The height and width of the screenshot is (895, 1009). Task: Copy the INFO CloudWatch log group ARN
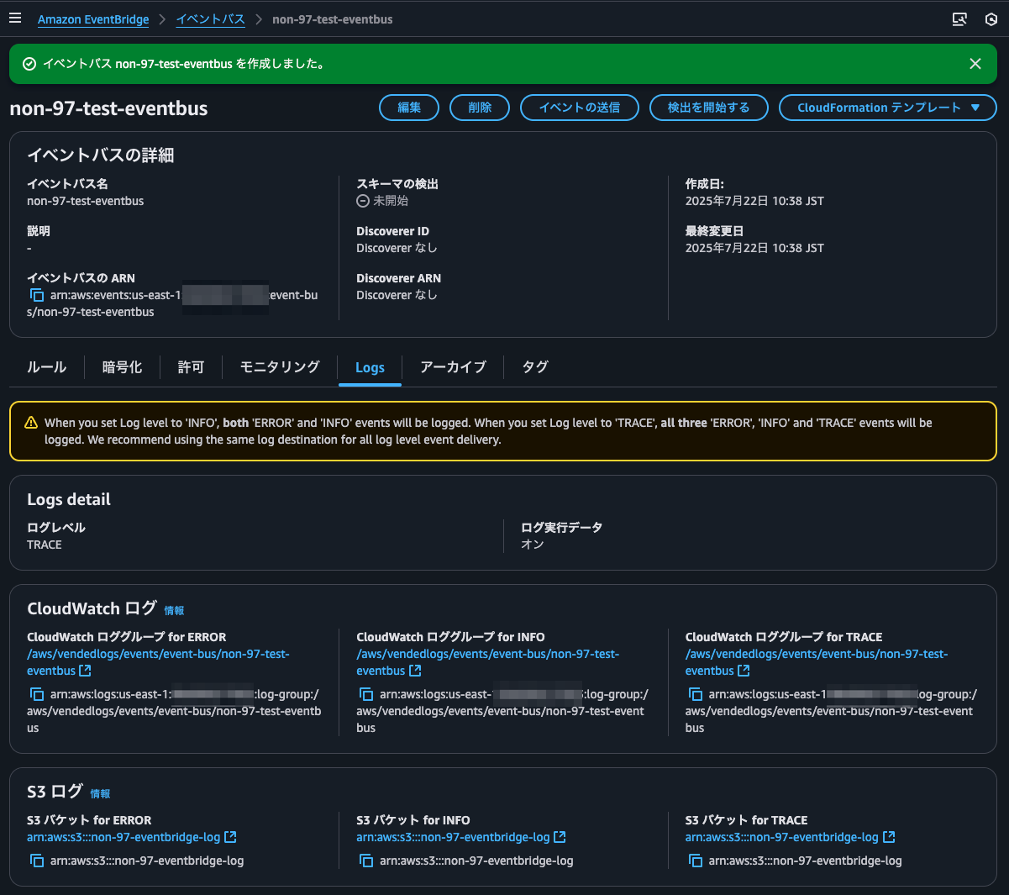(x=365, y=694)
